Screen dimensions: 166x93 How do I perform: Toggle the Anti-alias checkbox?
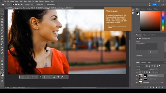coord(37,5)
